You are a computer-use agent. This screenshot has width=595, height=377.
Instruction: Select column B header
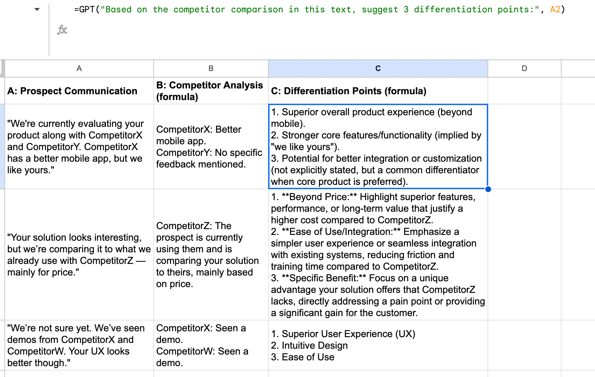(x=211, y=69)
